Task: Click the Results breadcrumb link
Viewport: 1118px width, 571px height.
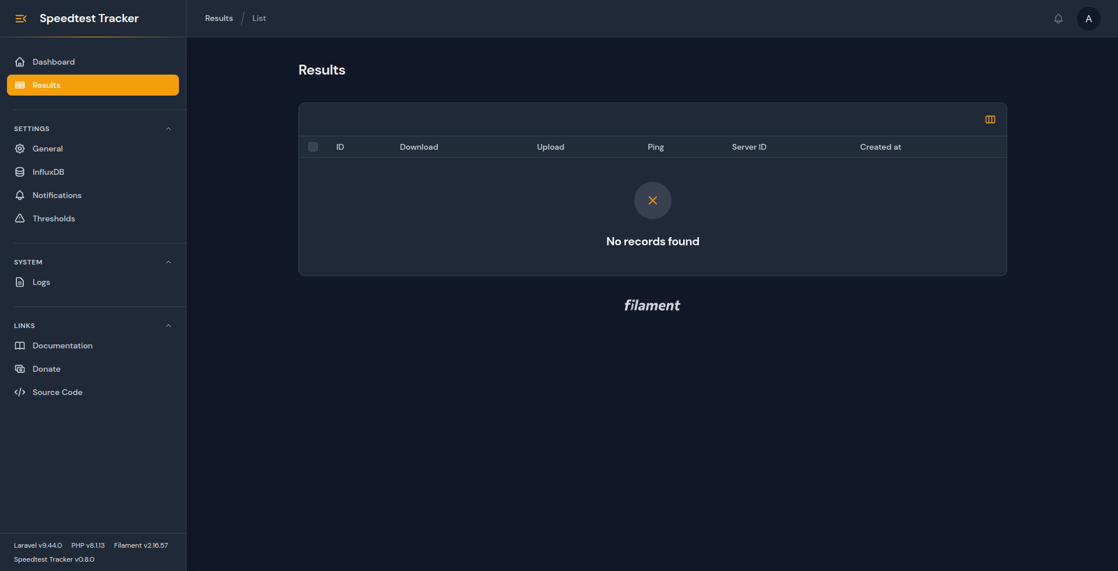Action: pos(219,19)
